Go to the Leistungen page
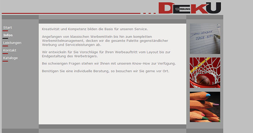 12,43
